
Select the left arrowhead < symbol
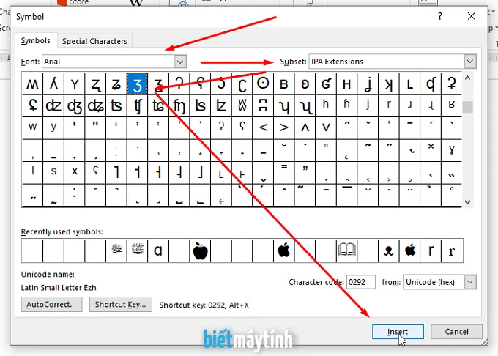(x=263, y=128)
